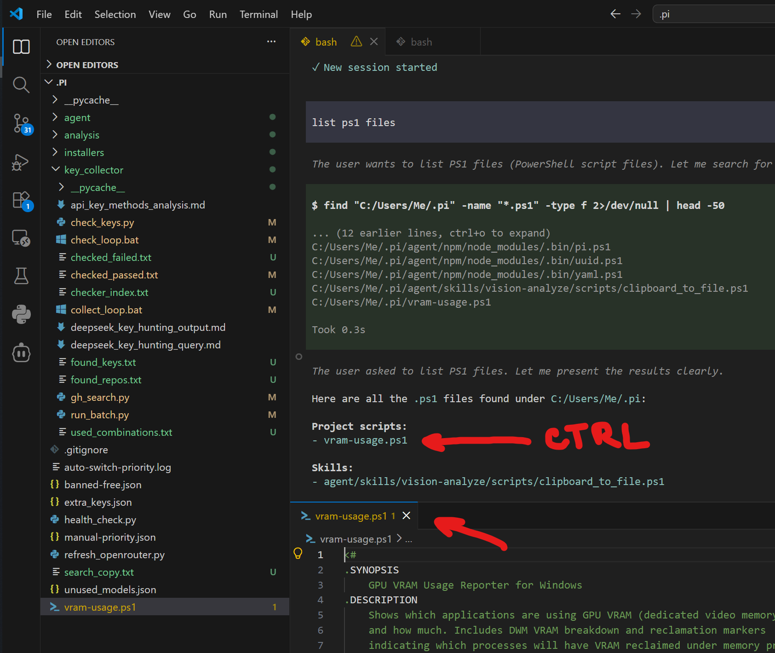Viewport: 775px width, 653px height.
Task: Open the Terminal menu
Action: pos(258,14)
